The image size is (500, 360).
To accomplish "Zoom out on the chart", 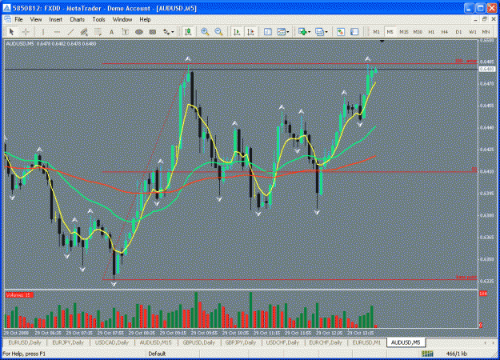I will (x=218, y=31).
